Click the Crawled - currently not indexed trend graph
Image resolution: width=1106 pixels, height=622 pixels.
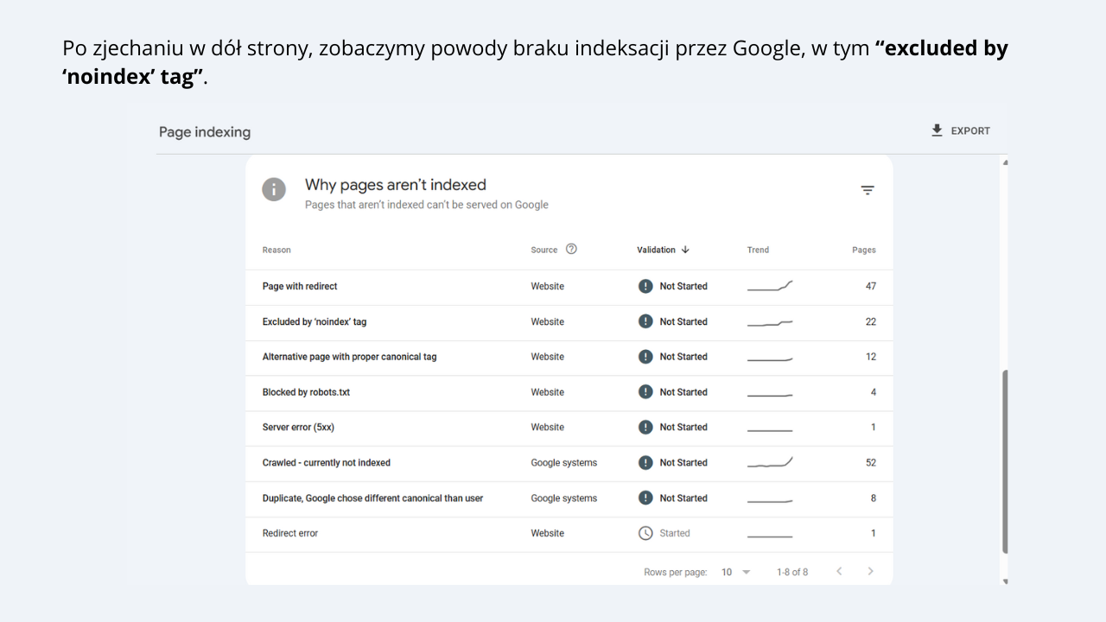(769, 462)
